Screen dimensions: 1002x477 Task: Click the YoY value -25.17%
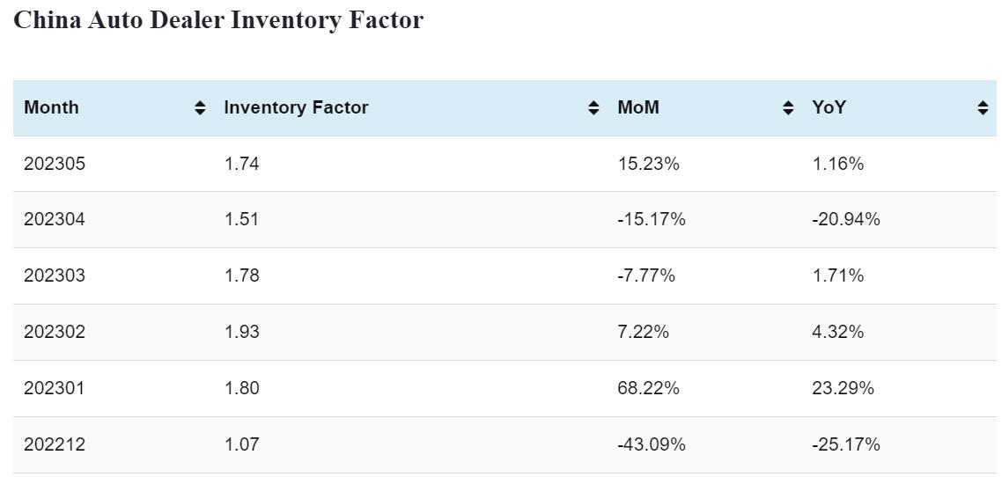[x=845, y=444]
